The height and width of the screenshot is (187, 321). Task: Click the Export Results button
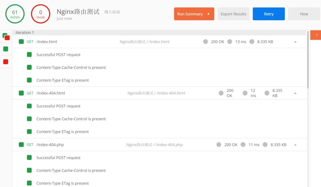click(x=233, y=14)
